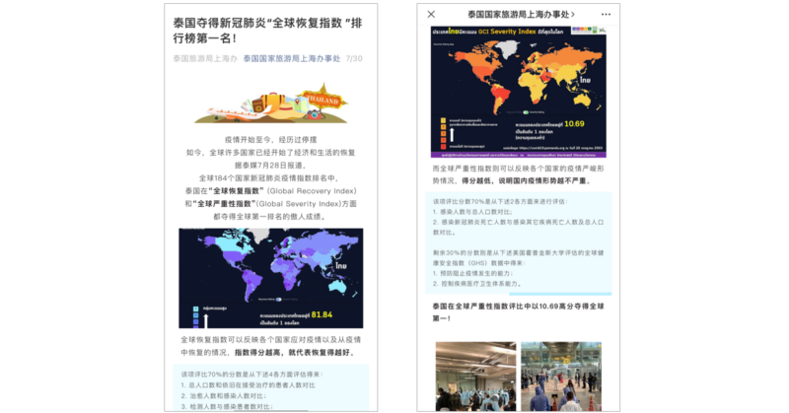The image size is (789, 413).
Task: Open the right airport terminal photo
Action: (x=561, y=377)
